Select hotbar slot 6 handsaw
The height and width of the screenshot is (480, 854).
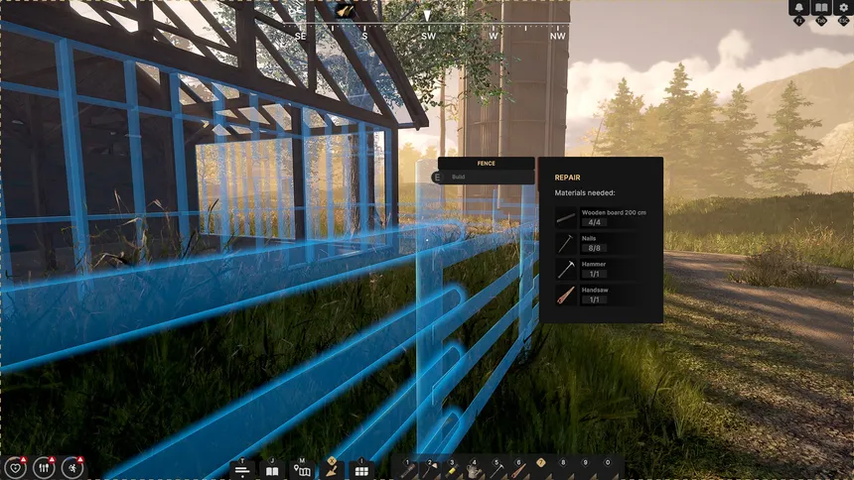click(x=519, y=469)
